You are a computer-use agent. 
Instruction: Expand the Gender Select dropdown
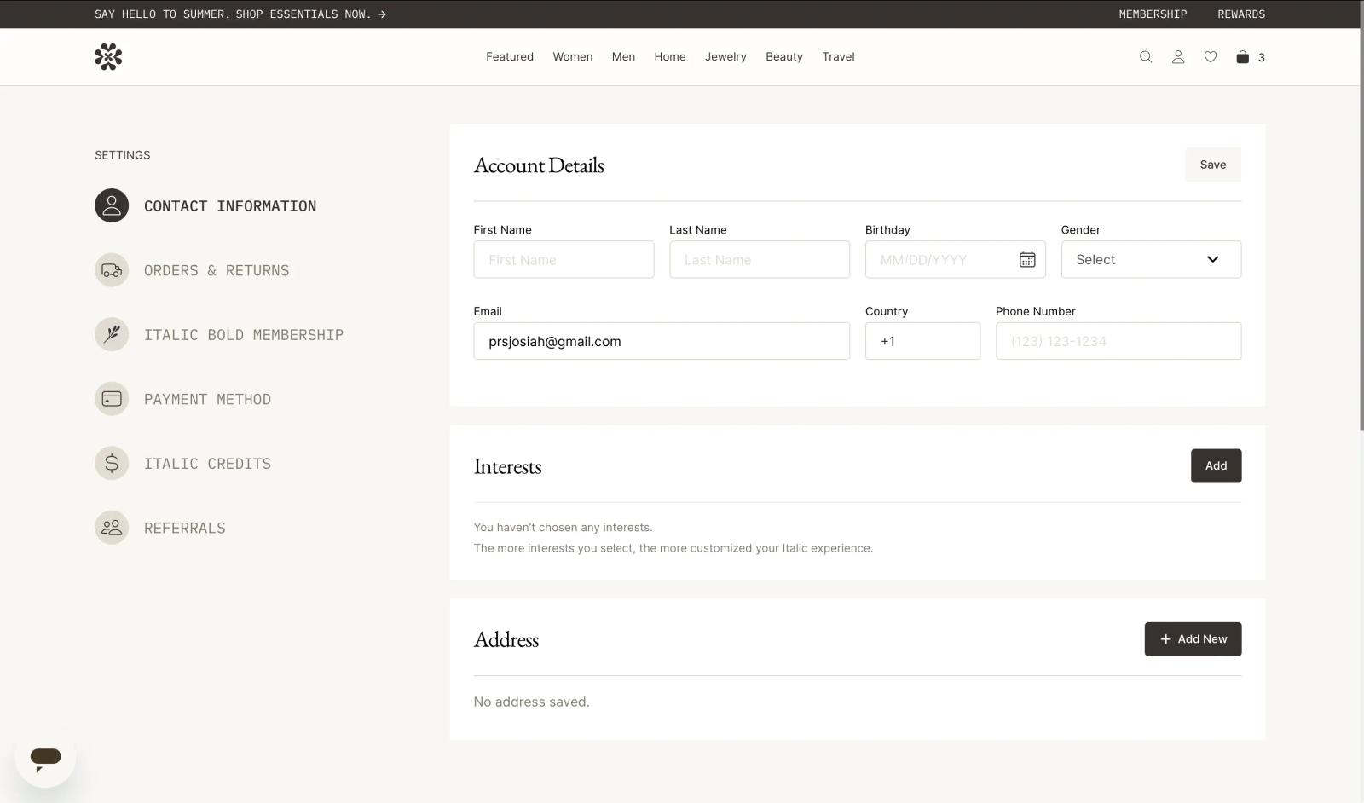(x=1151, y=259)
